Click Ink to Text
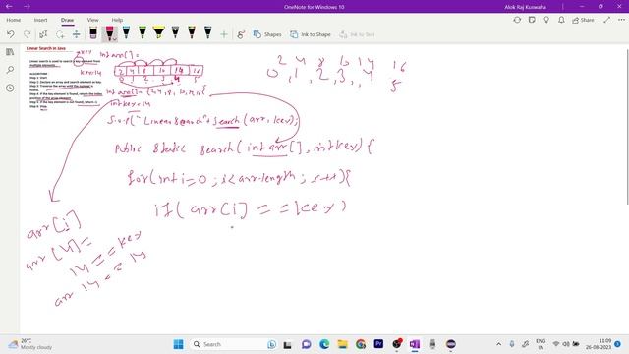Viewport: 629px width, 354px height. 357,34
